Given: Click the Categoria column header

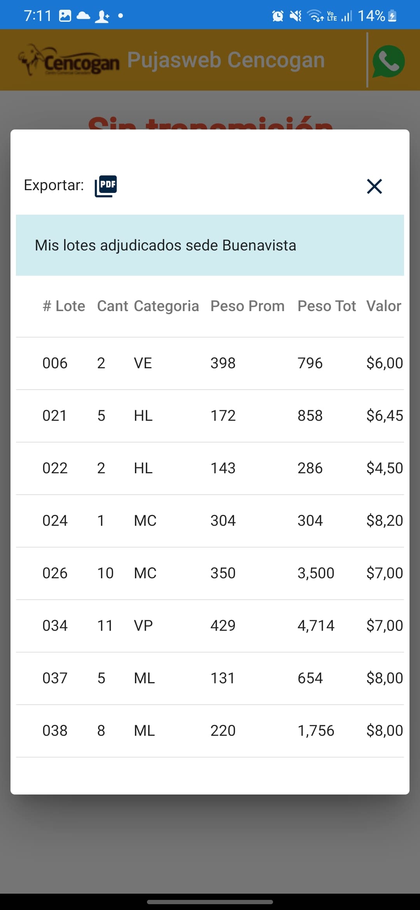Looking at the screenshot, I should pos(166,306).
